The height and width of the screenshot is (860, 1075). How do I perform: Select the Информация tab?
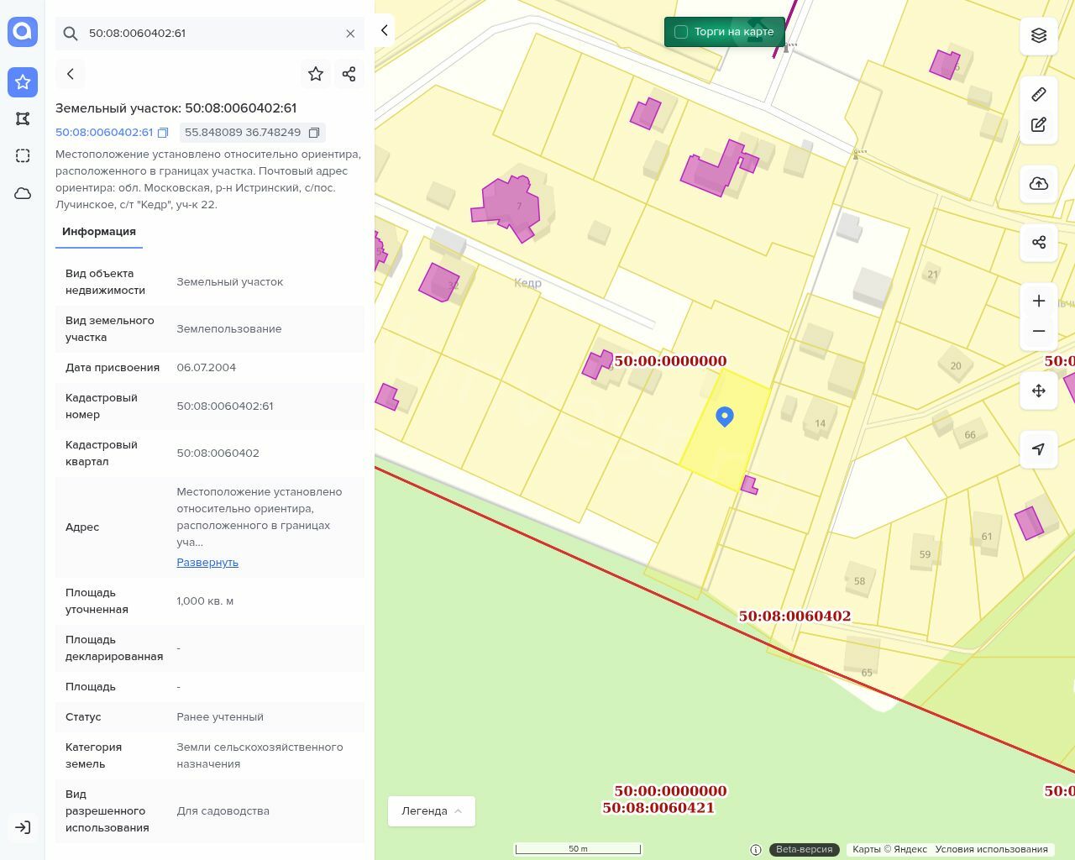click(99, 232)
